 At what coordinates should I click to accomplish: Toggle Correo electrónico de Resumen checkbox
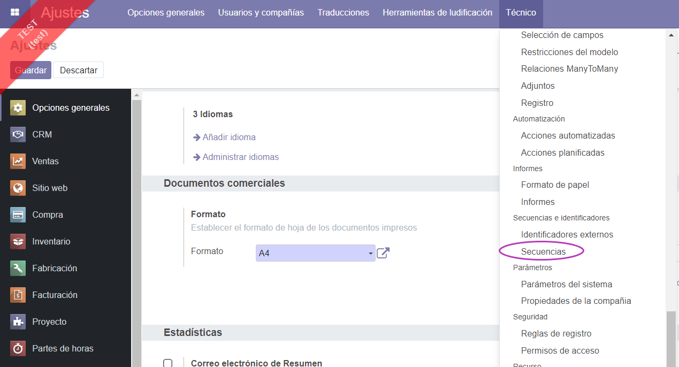[167, 363]
